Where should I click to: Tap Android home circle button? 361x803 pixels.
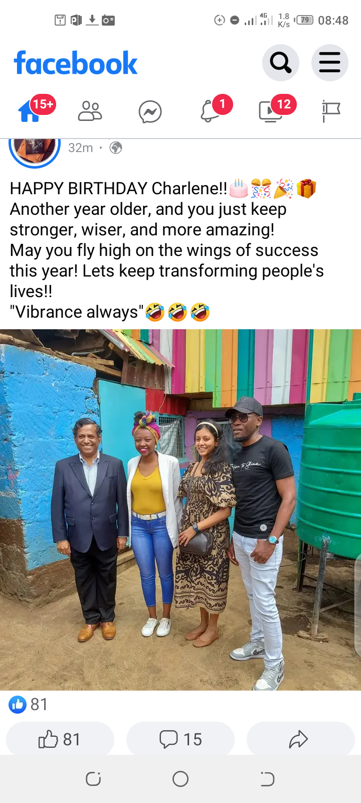(180, 779)
